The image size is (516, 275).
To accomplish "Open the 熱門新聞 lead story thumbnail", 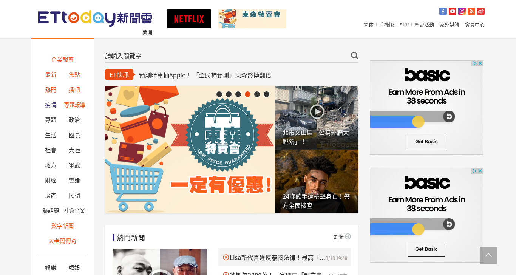I will pyautogui.click(x=160, y=262).
